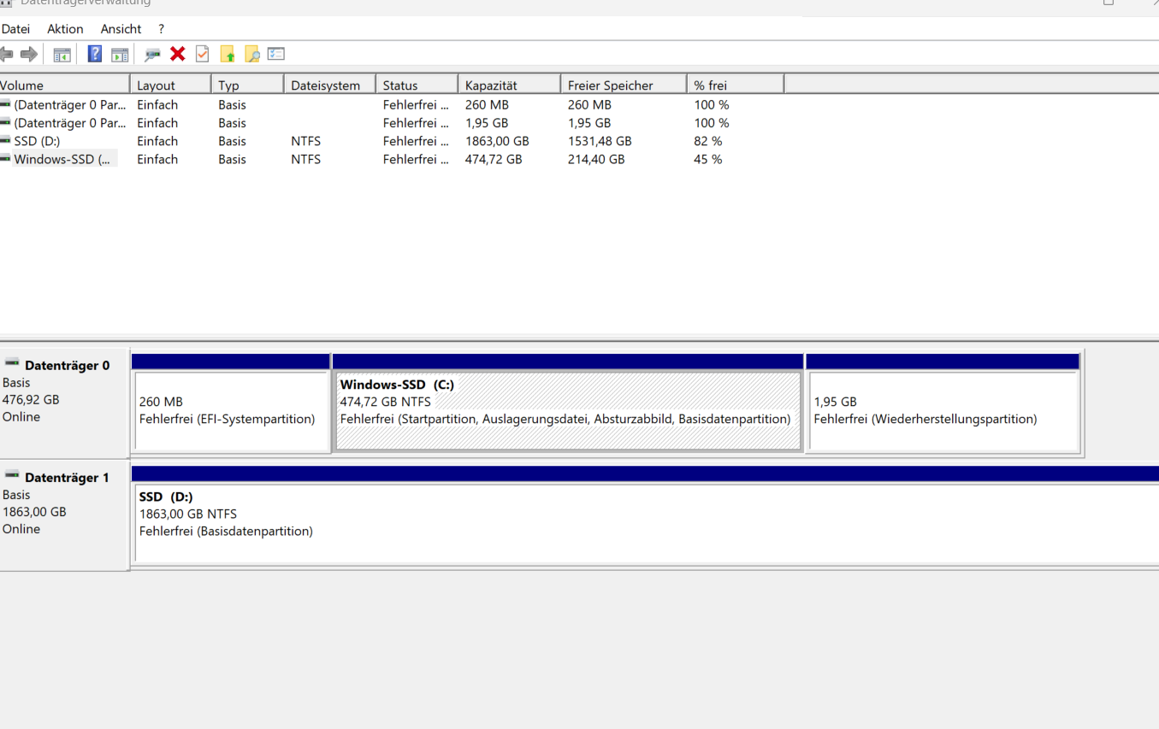Click drive icon of 260 MB volume row
Image resolution: width=1159 pixels, height=729 pixels.
click(6, 104)
